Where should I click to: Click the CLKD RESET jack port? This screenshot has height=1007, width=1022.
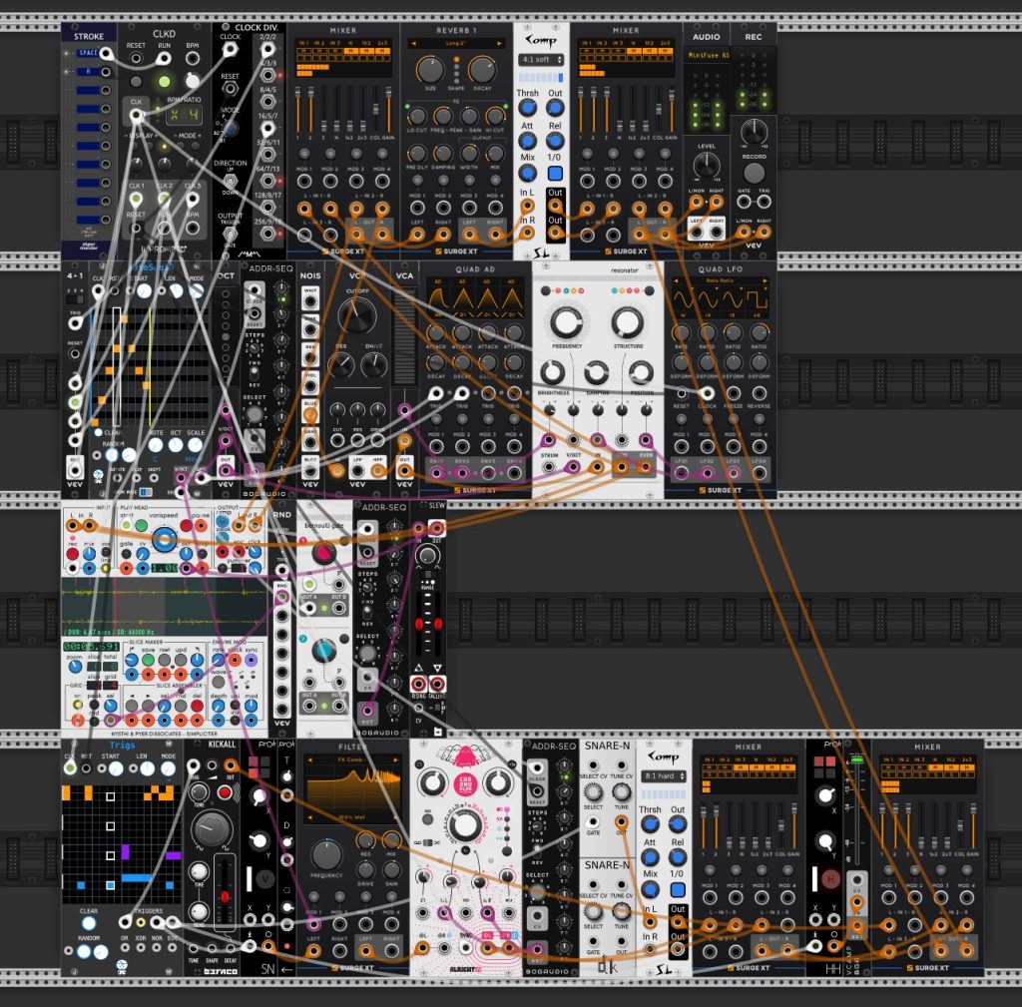(136, 58)
